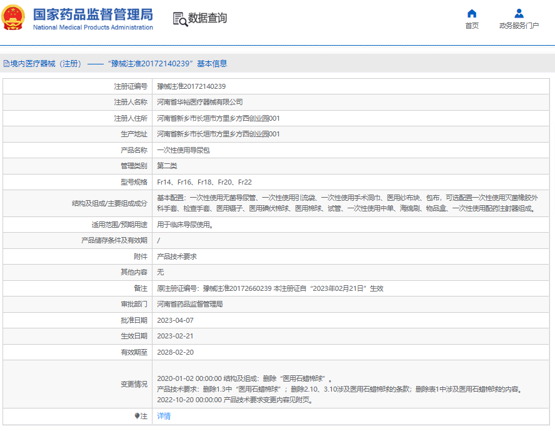Click the 适用范围/预期用途 label
Image resolution: width=555 pixels, height=431 pixels.
[119, 225]
